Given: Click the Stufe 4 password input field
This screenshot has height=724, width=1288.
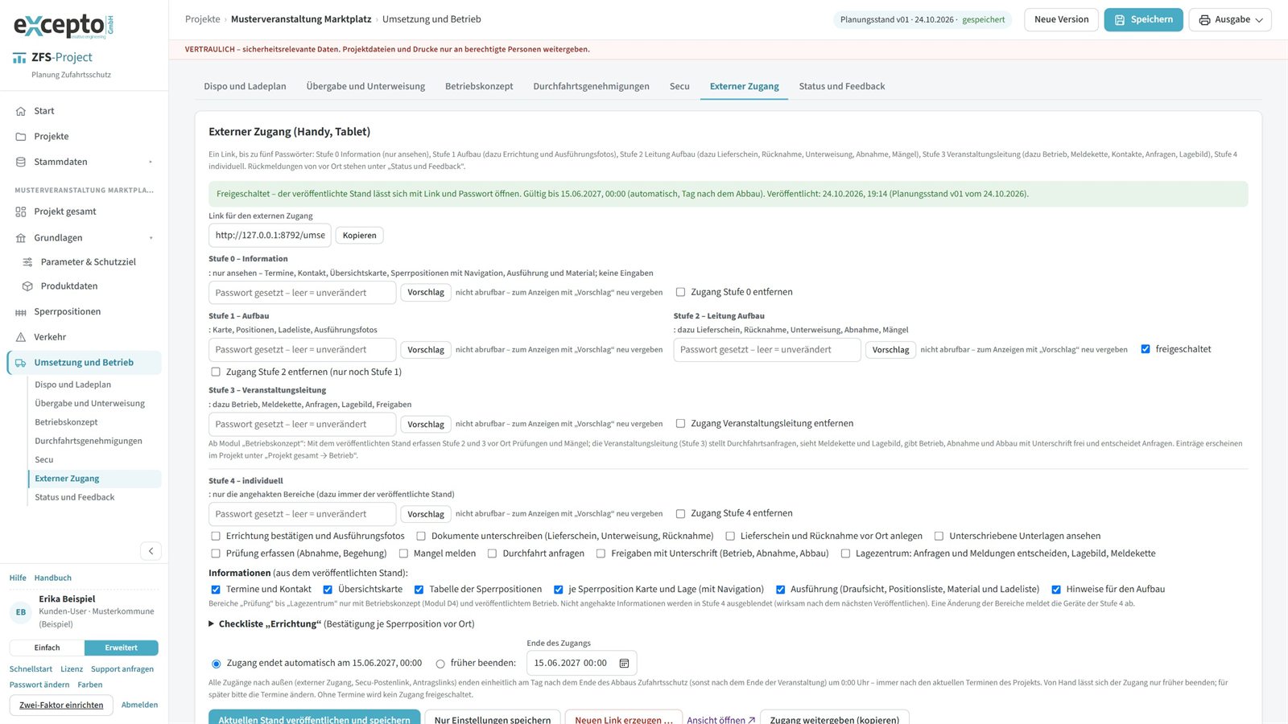Looking at the screenshot, I should 302,514.
